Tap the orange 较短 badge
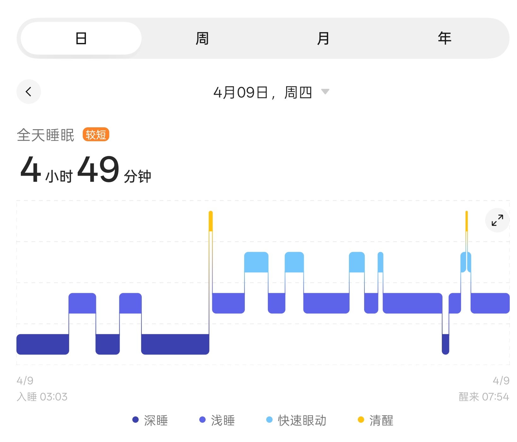Viewport: 517px width, 442px height. [x=96, y=135]
